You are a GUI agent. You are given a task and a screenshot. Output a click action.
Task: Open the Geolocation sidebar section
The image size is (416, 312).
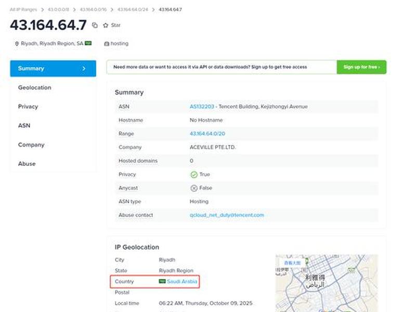click(x=35, y=87)
